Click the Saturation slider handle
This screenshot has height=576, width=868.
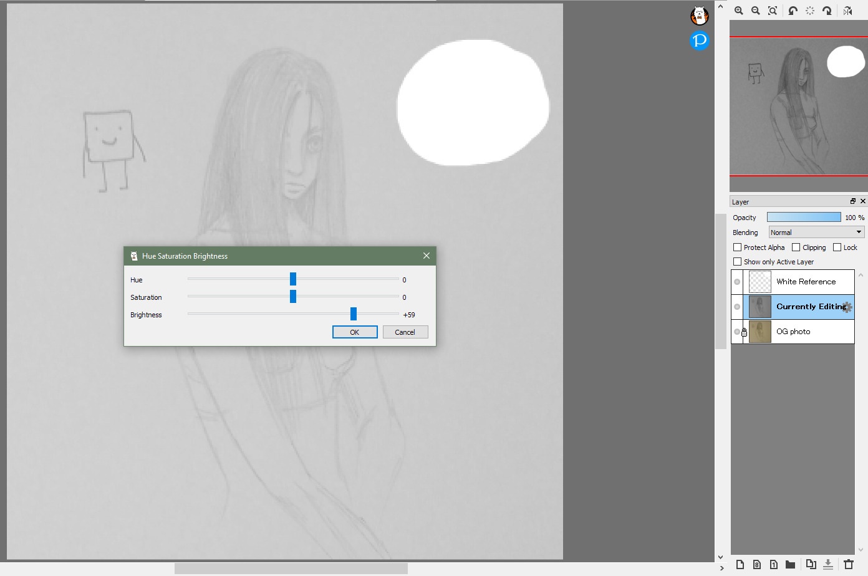[293, 296]
